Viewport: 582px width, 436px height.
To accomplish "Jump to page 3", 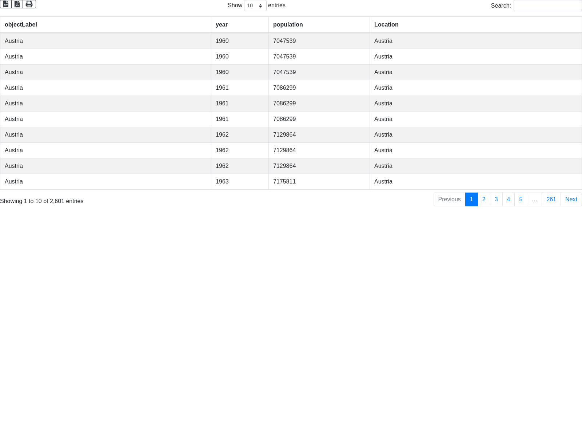I will tap(496, 199).
